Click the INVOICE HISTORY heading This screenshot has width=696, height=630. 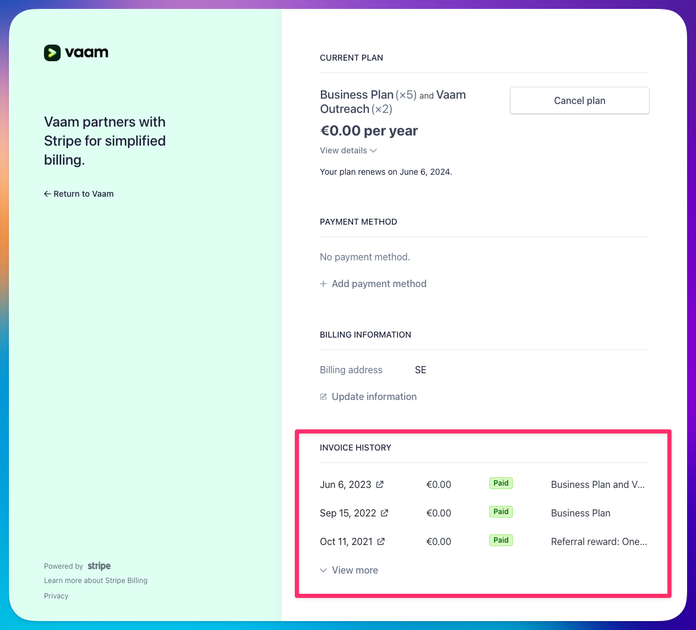pos(355,448)
